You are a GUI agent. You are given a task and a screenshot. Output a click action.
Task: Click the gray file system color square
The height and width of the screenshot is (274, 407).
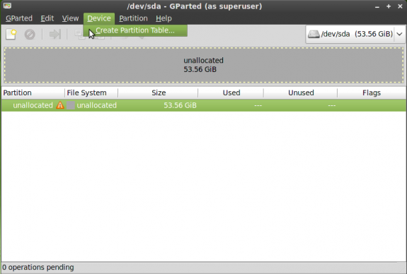click(71, 105)
